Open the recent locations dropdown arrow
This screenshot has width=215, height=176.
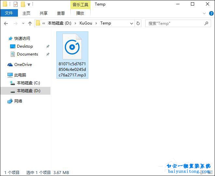(23, 24)
